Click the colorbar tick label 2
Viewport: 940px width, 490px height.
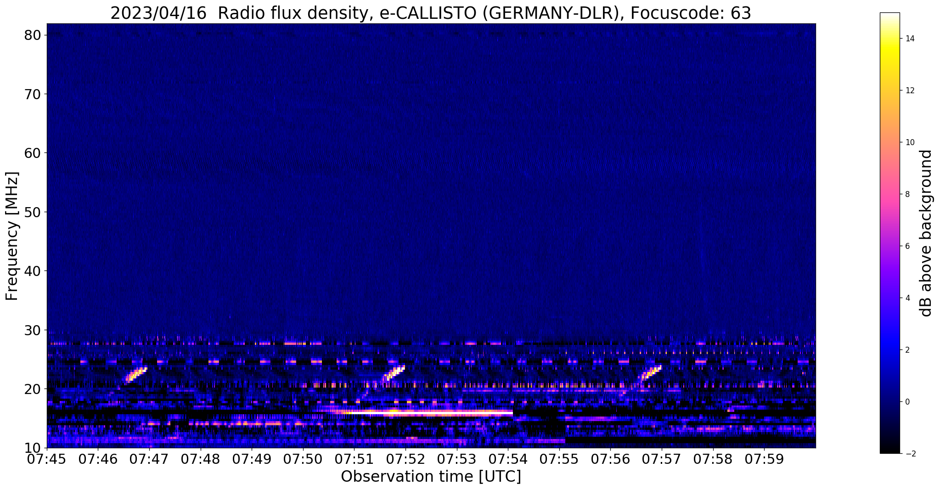[x=907, y=350]
